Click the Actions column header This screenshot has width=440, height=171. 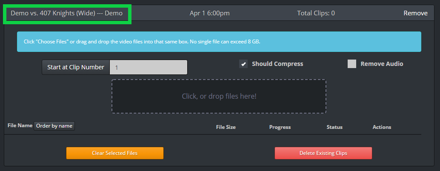[382, 127]
